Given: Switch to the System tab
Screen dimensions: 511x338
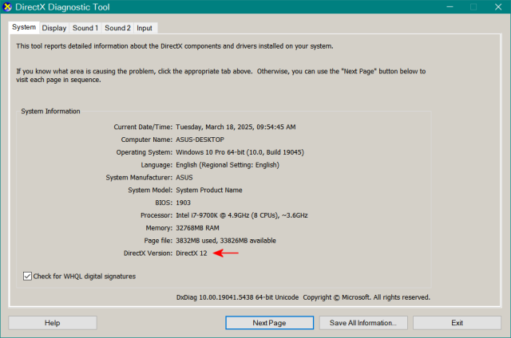Looking at the screenshot, I should [x=23, y=27].
